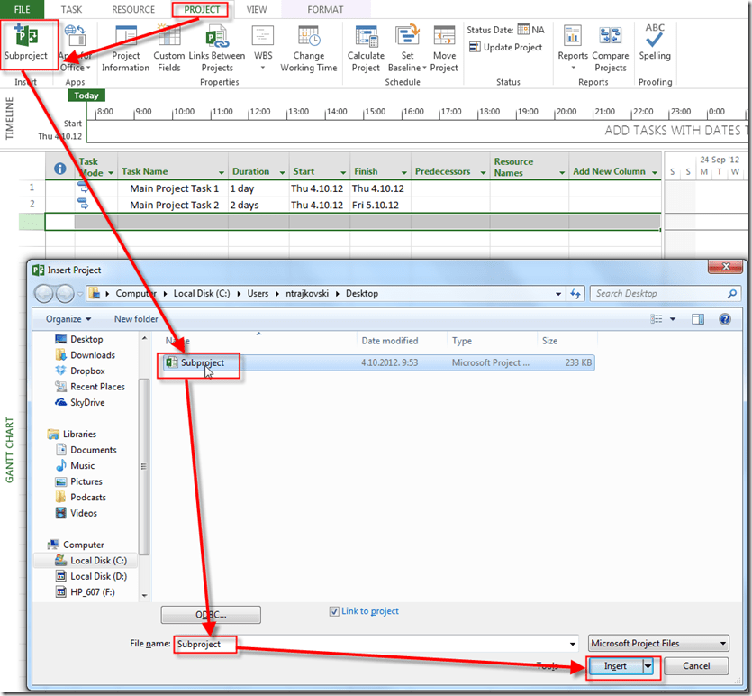Open the Insert button dropdown arrow
This screenshot has height=696, width=752.
point(648,667)
